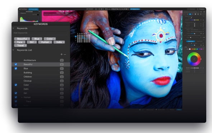Open the highlighted Color palette tab icon
Image resolution: width=212 pixels, height=133 pixels.
[190, 14]
